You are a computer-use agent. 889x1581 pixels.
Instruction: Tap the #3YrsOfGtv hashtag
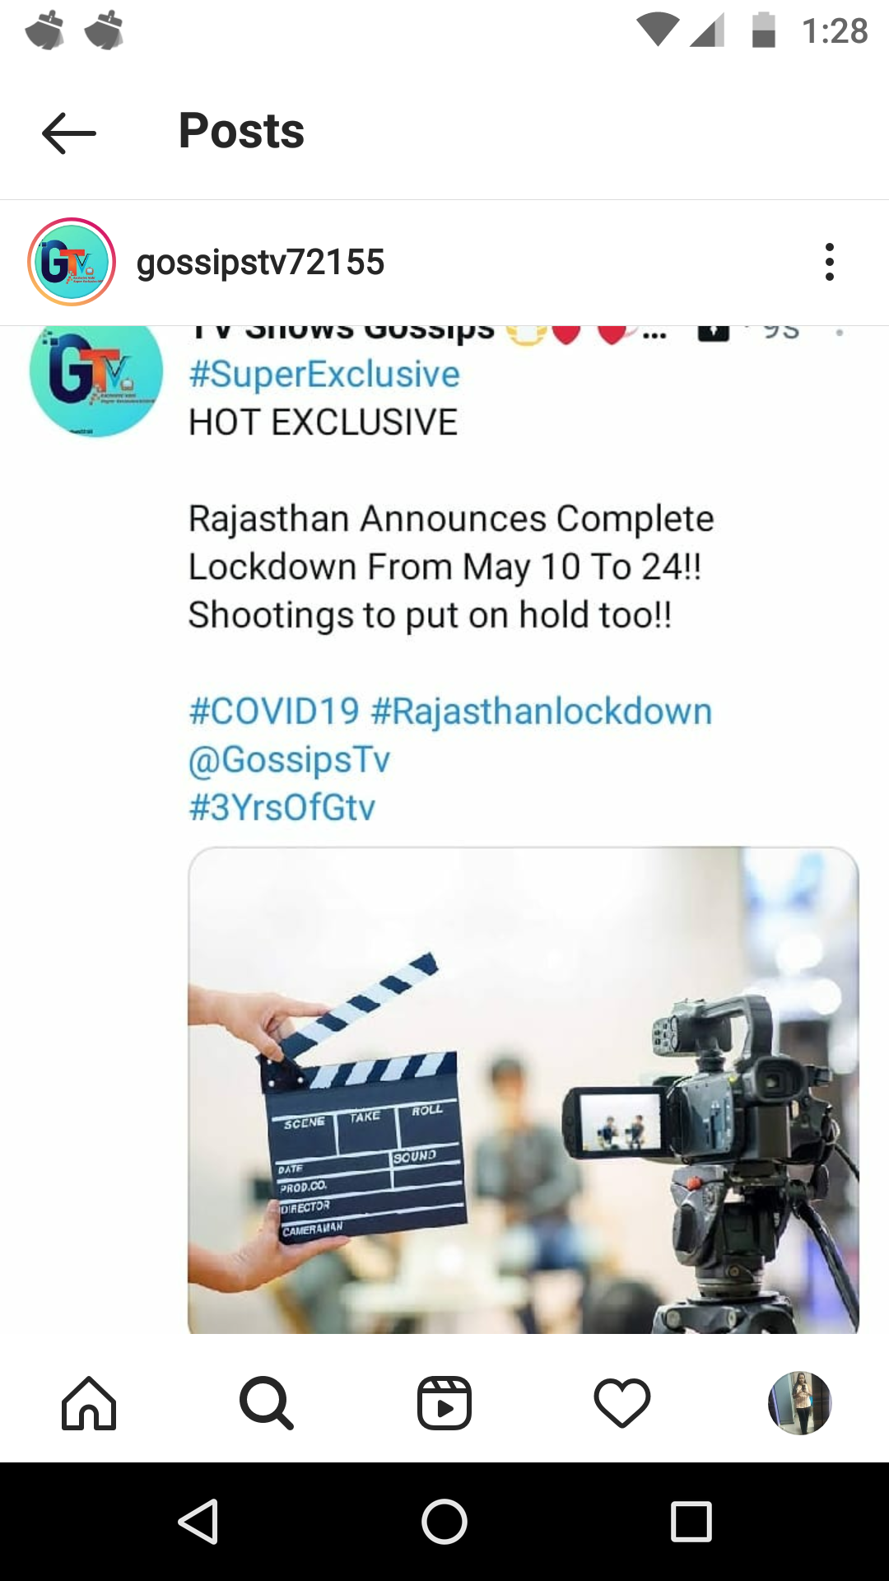coord(282,807)
